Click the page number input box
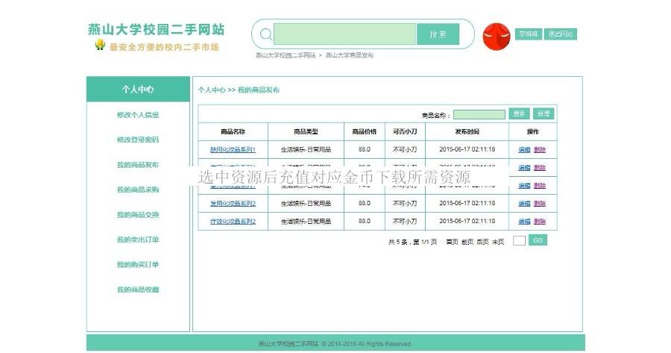The image size is (671, 353). point(519,241)
